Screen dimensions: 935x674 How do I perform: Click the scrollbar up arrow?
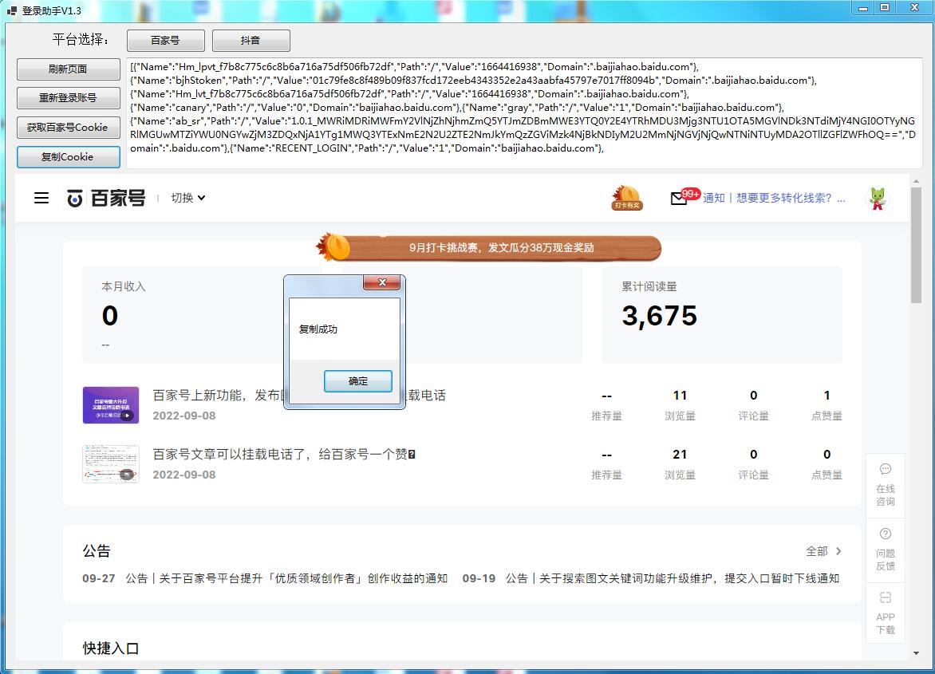(916, 180)
